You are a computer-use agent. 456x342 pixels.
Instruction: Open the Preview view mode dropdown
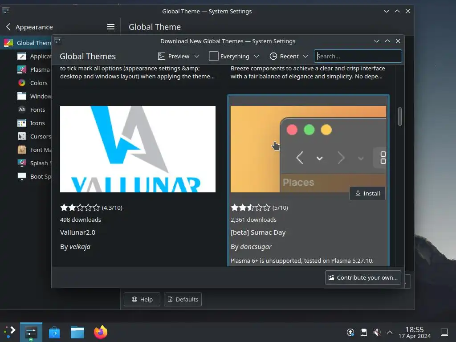[178, 56]
